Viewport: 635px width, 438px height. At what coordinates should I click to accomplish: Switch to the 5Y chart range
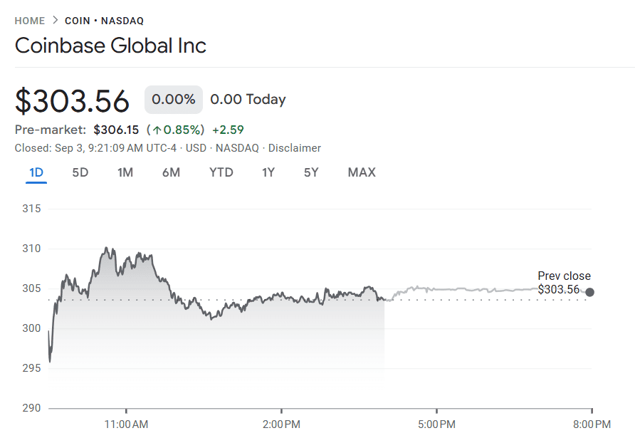311,172
